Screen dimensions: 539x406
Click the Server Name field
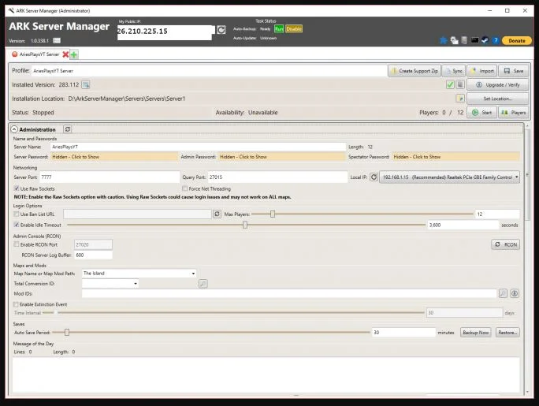(198, 147)
